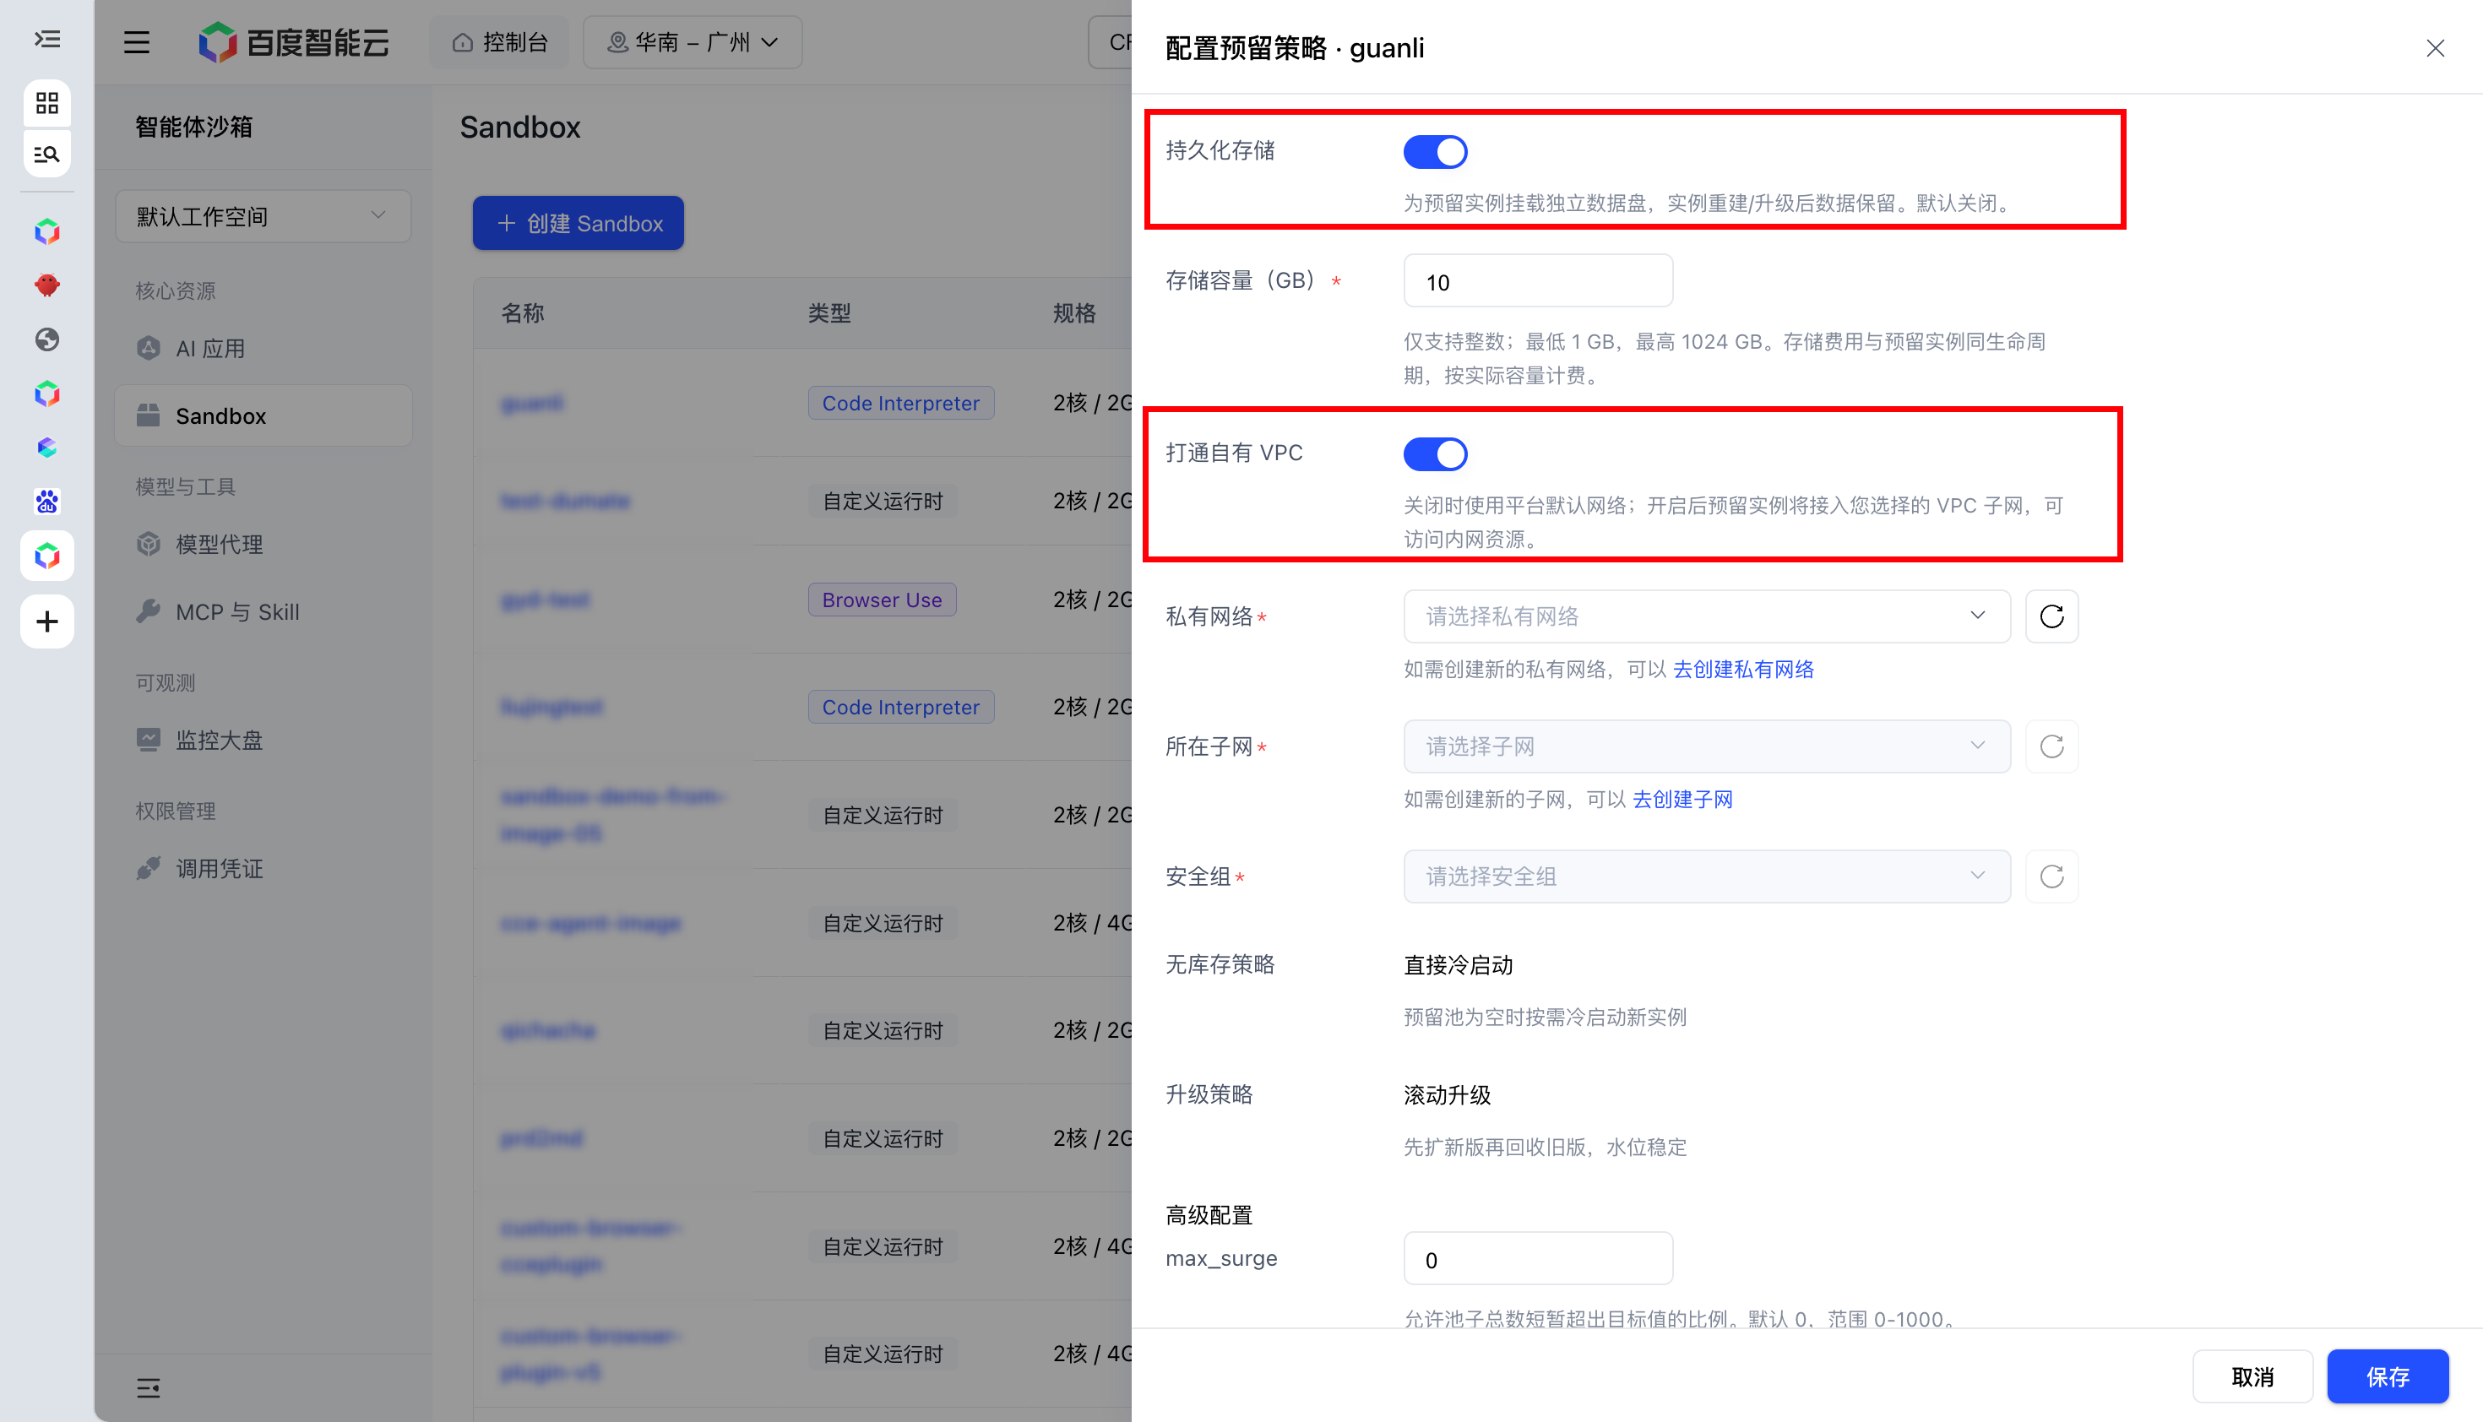
Task: Click refresh icon beside 所在子网 dropdown
Action: click(x=2051, y=746)
